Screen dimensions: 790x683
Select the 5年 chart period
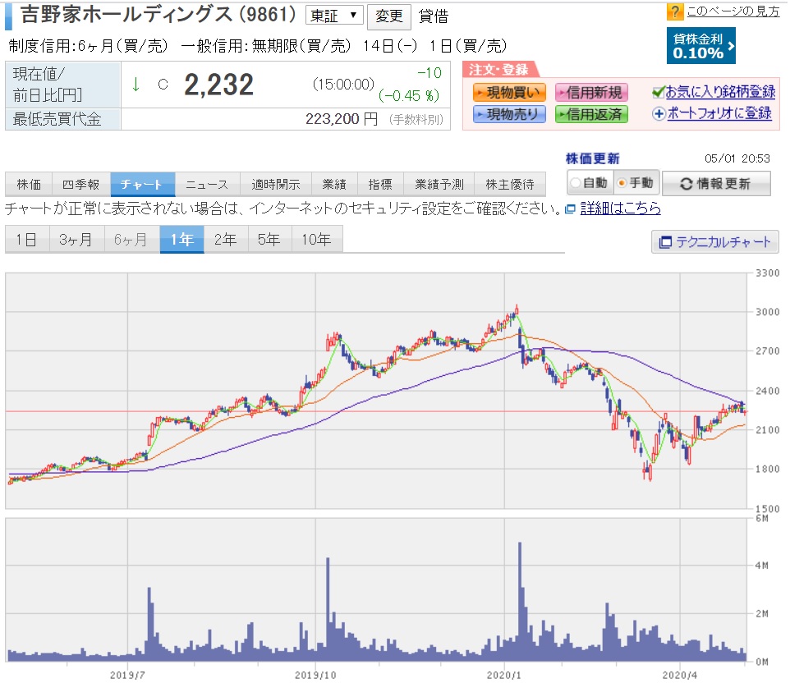point(269,239)
